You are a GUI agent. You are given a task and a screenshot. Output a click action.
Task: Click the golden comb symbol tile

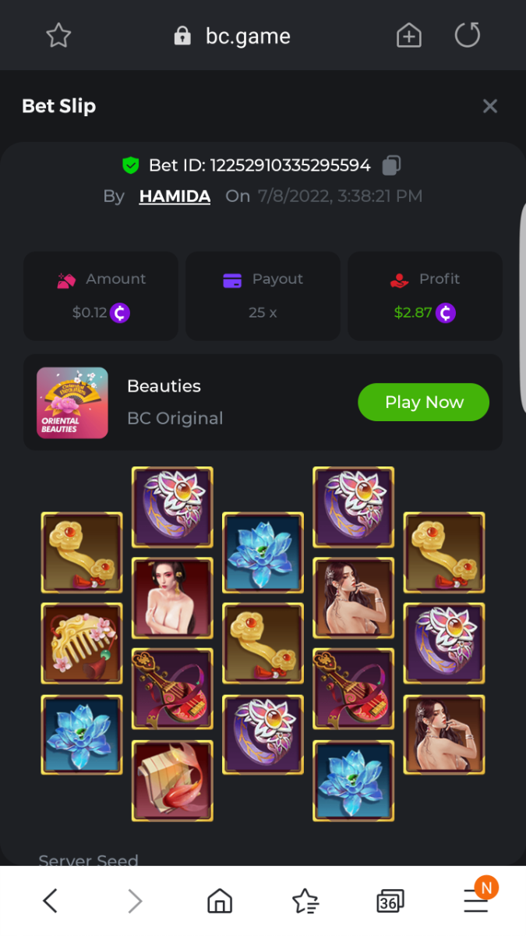(82, 643)
